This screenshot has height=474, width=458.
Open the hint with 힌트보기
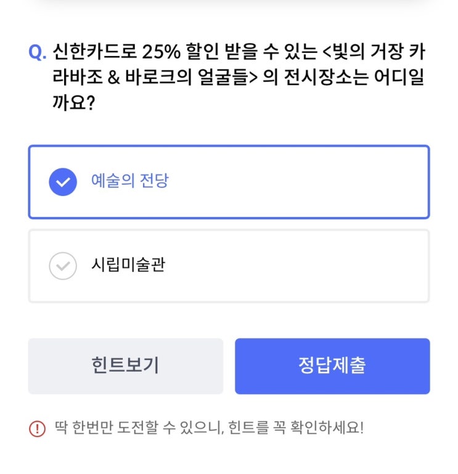(x=125, y=366)
